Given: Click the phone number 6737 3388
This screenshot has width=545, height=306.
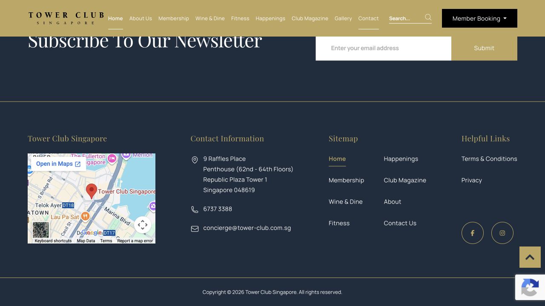Looking at the screenshot, I should point(218,209).
